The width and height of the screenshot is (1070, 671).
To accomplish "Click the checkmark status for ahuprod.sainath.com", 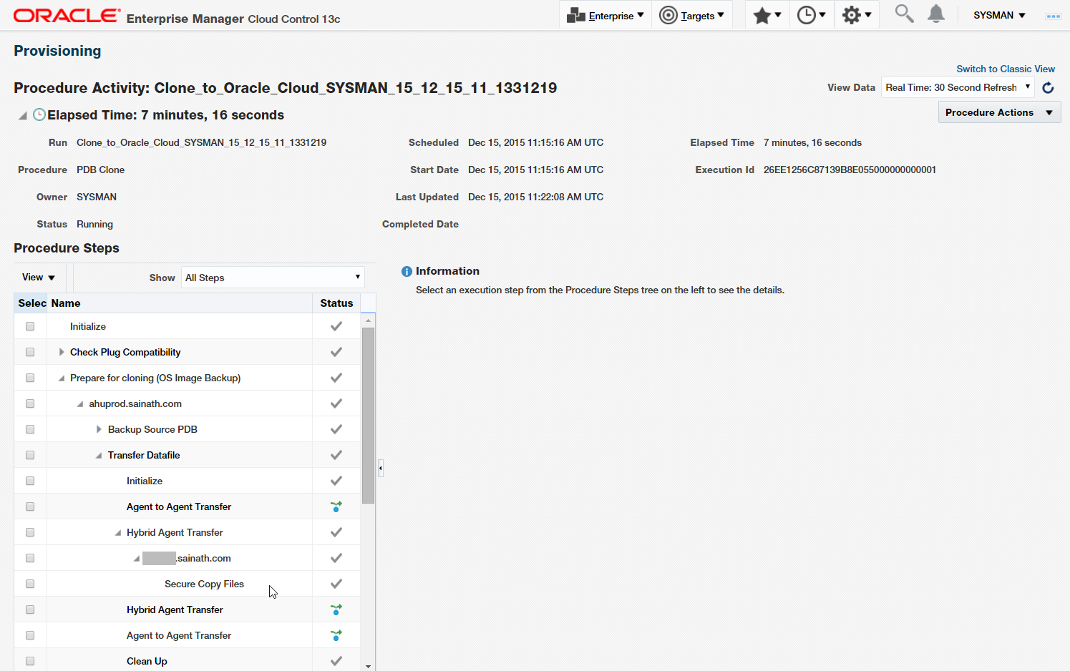I will point(336,403).
